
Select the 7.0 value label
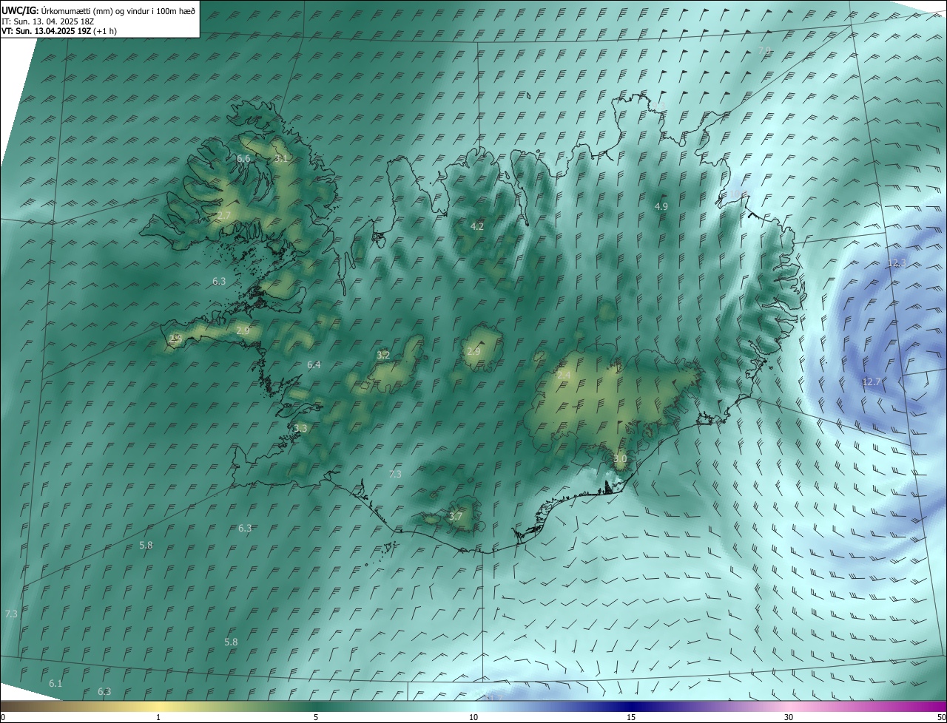765,50
